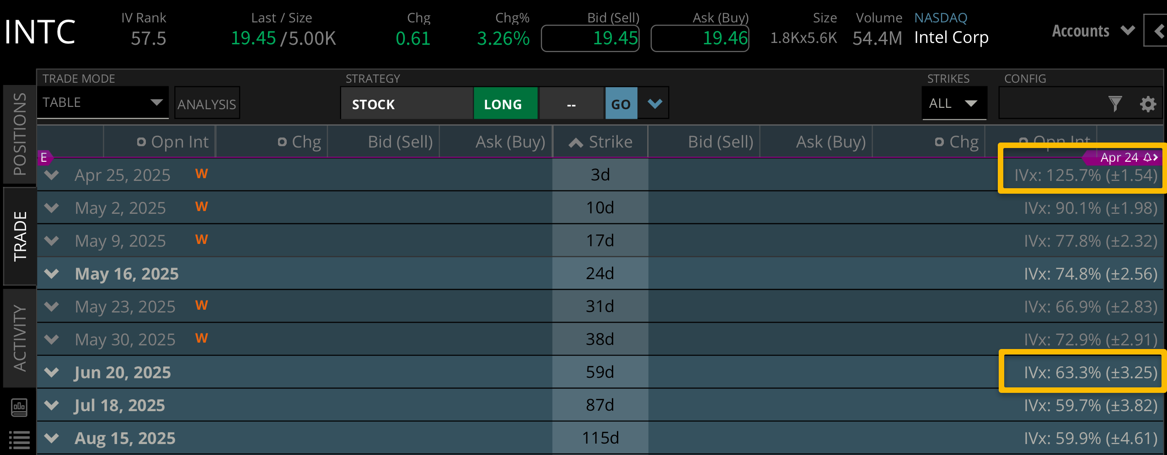
Task: Toggle the left Chg column selector
Action: 282,142
